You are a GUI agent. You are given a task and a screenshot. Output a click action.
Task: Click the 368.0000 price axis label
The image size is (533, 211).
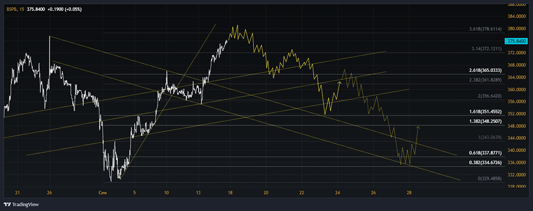(516, 65)
